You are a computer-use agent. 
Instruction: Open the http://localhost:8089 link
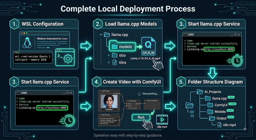click(x=219, y=49)
